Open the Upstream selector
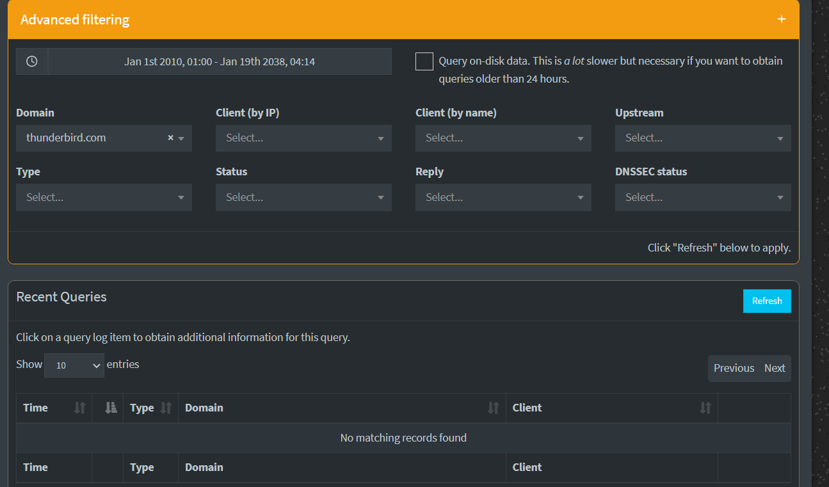 tap(703, 138)
